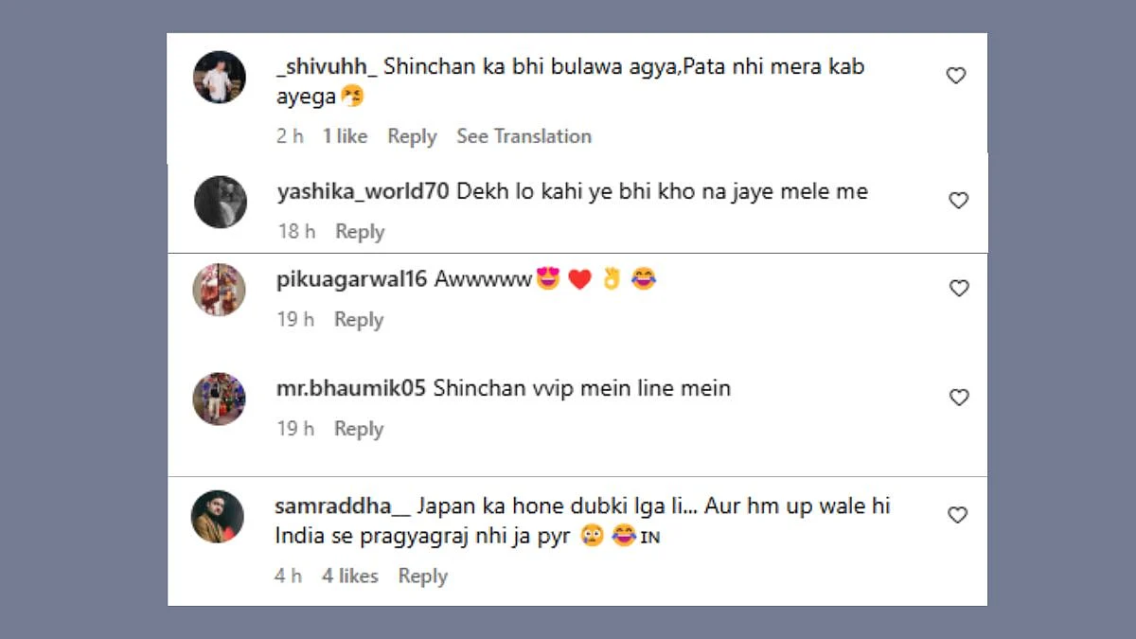Tap the heart next to yashika_world70's comment

pos(958,201)
